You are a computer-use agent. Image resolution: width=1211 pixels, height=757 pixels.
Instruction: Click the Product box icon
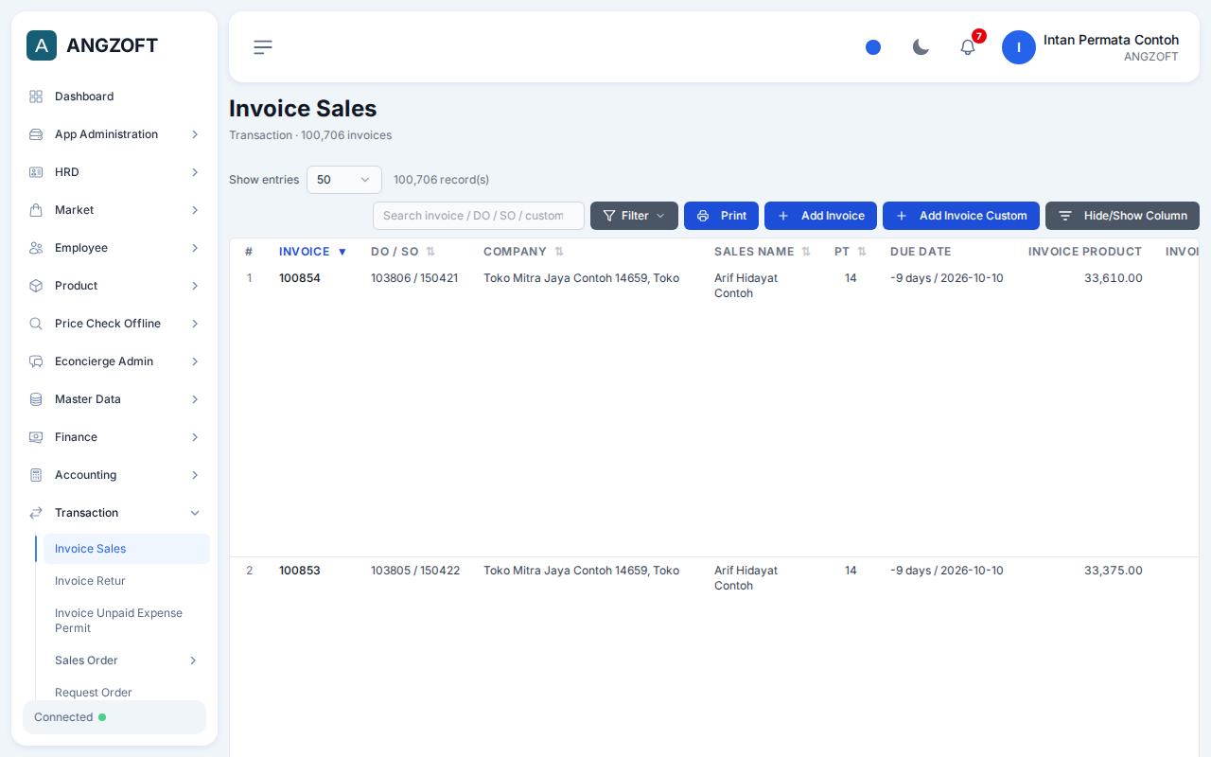pos(36,286)
